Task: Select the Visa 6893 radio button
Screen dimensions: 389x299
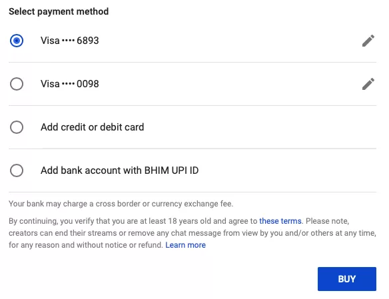Action: pyautogui.click(x=17, y=41)
